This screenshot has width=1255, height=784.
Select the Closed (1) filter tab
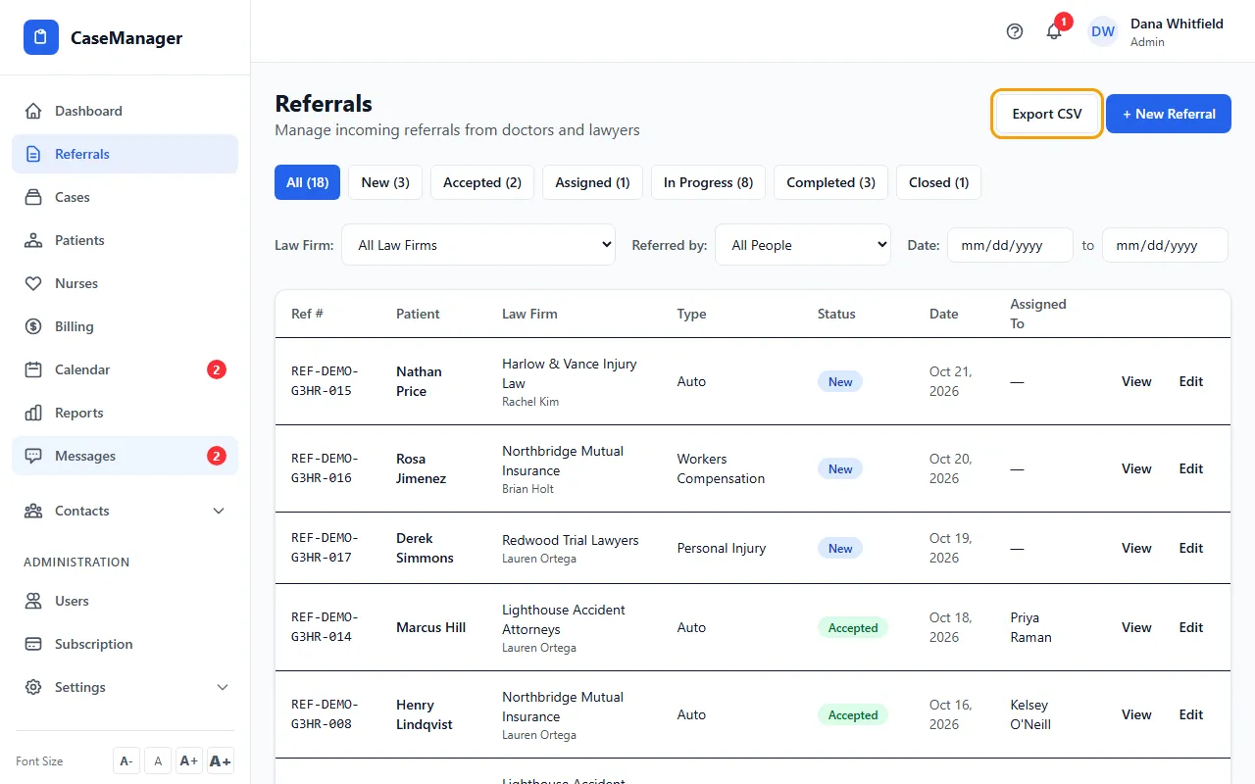click(x=938, y=182)
